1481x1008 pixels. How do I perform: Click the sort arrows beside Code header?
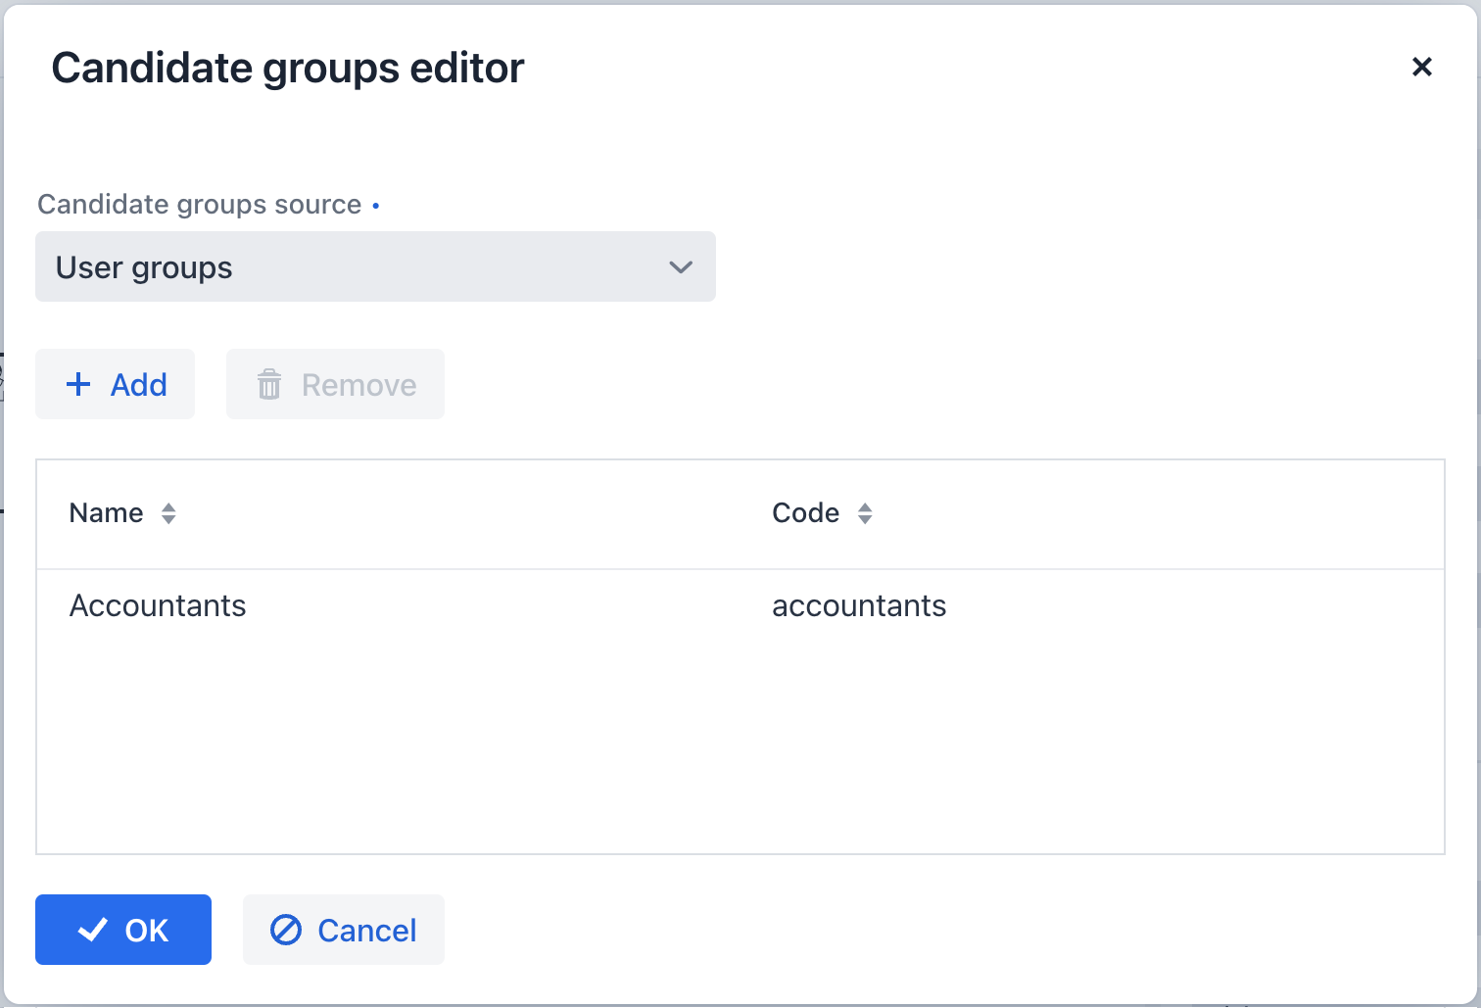pyautogui.click(x=866, y=513)
